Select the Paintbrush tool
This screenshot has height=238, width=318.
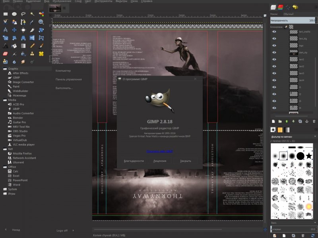pyautogui.click(x=41, y=46)
